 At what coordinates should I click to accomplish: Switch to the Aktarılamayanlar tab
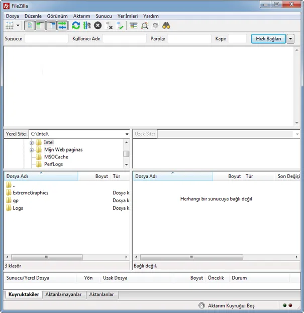[x=63, y=295]
